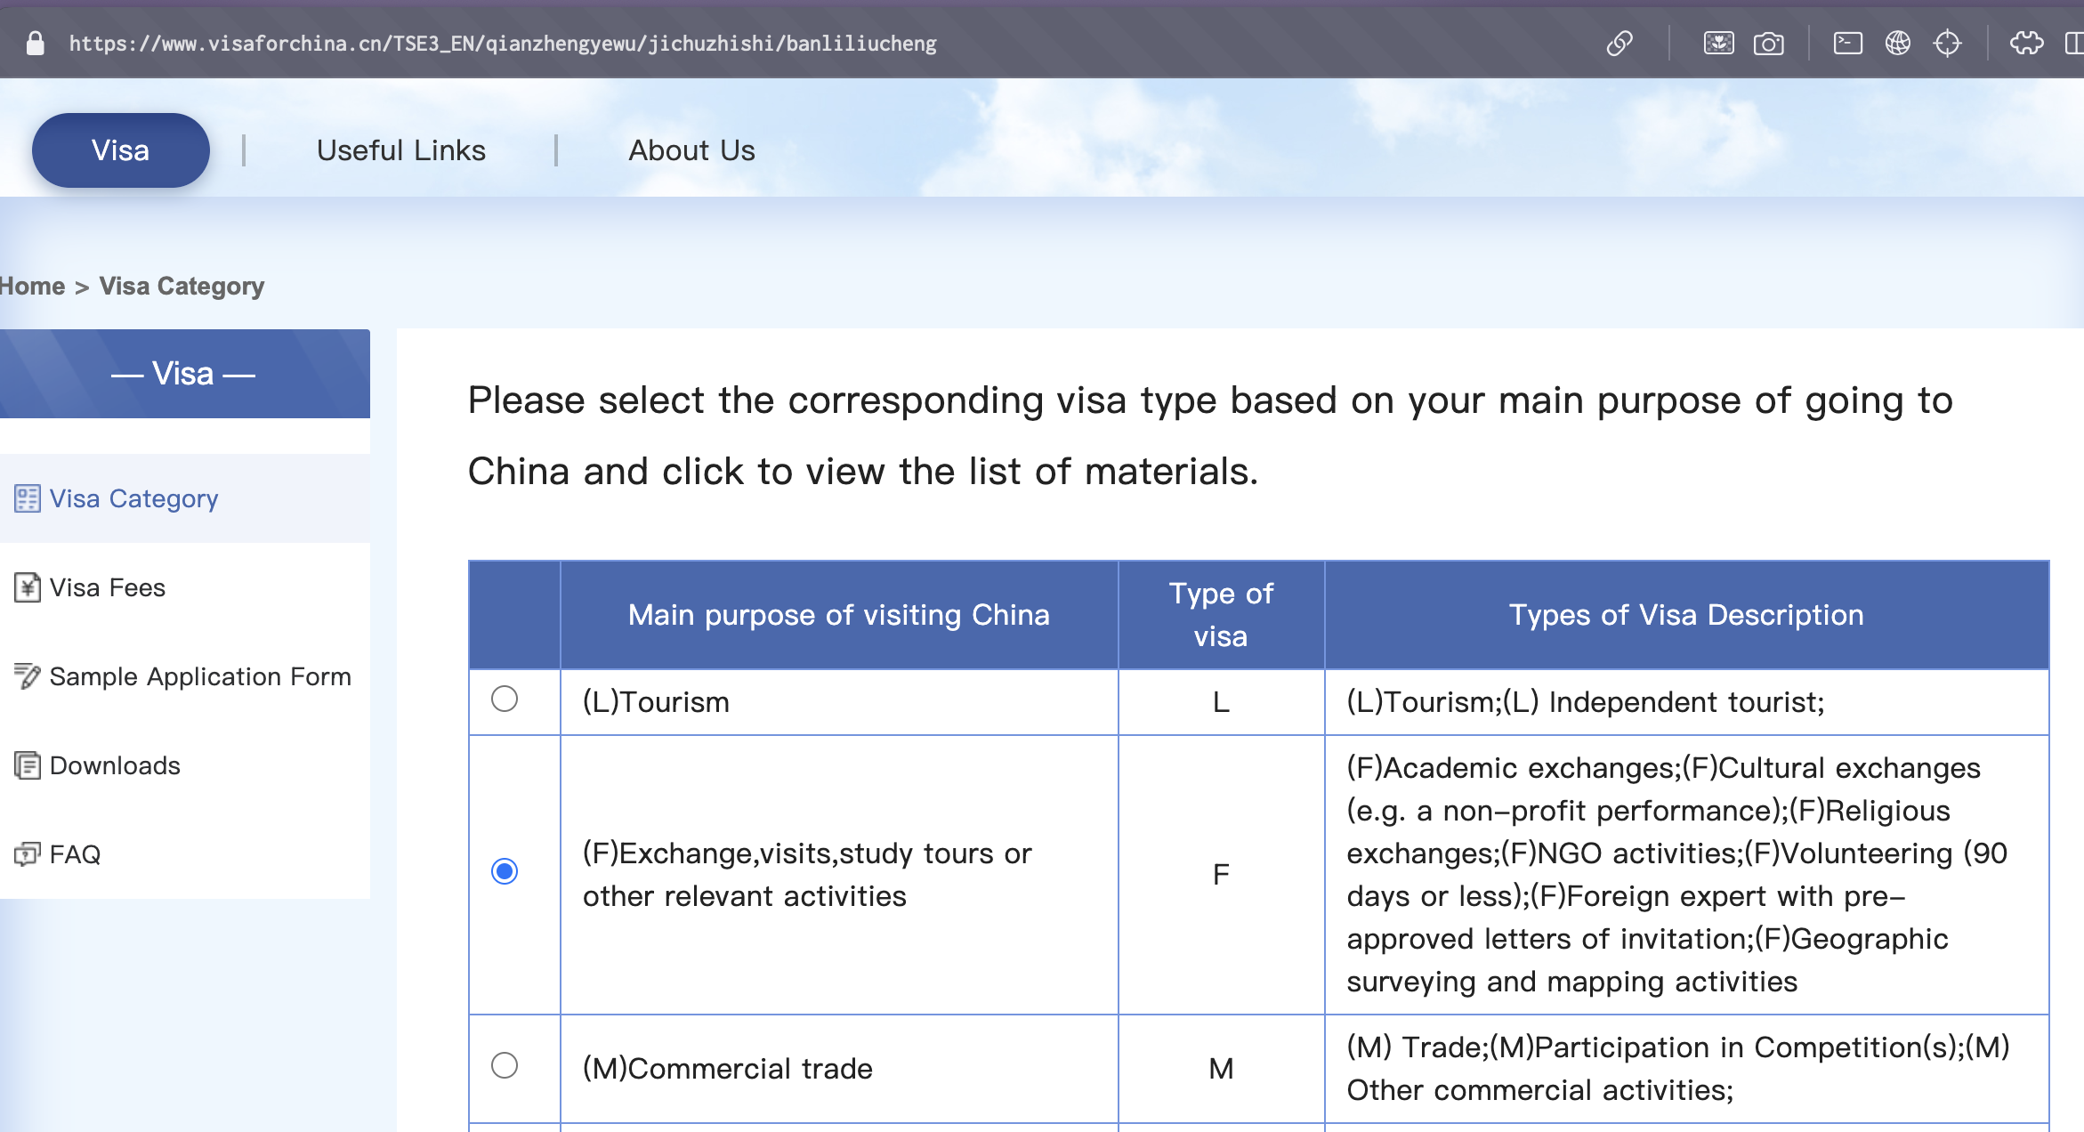2084x1132 pixels.
Task: Open the FAQ sidebar link
Action: click(x=75, y=854)
